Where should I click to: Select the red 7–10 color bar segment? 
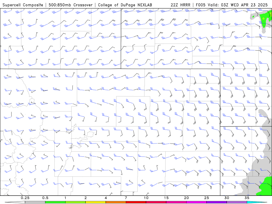click(x=136, y=202)
